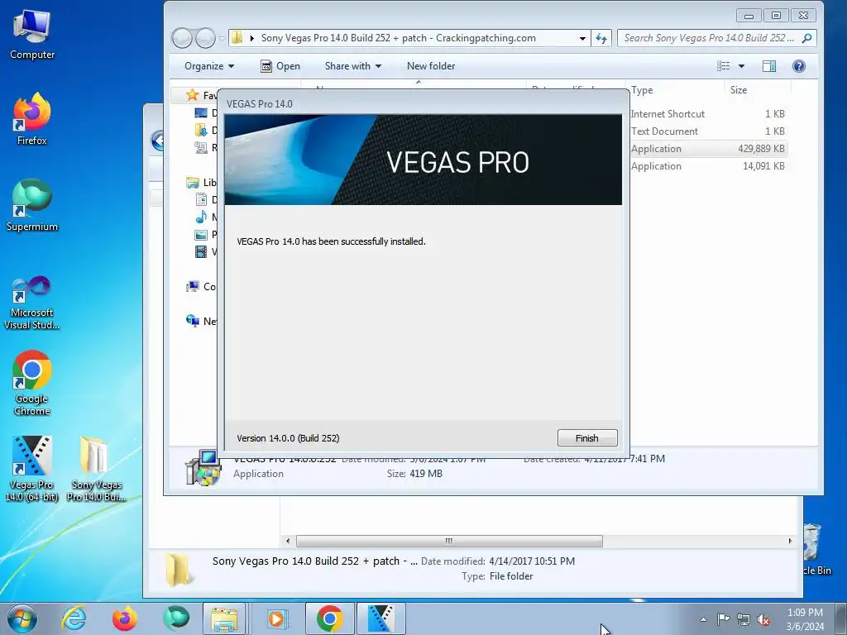847x635 pixels.
Task: Open Google Chrome desktop shortcut
Action: click(x=32, y=384)
